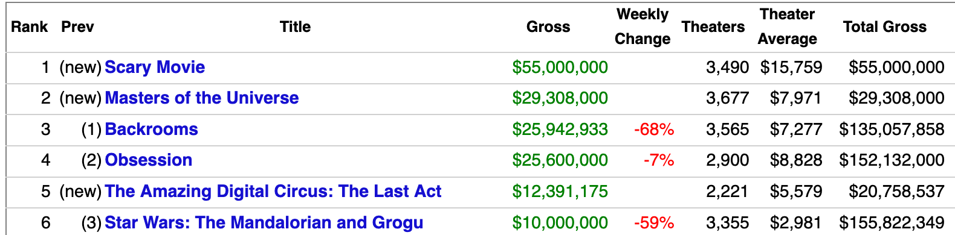Image resolution: width=955 pixels, height=235 pixels.
Task: Click the Weekly Change column header
Action: (643, 27)
